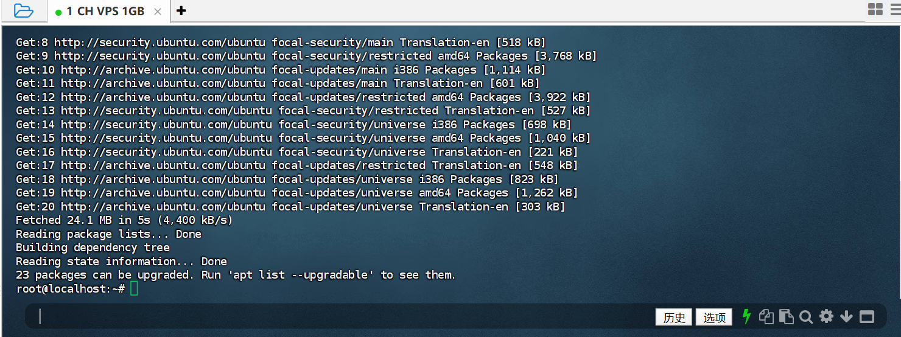
Task: Click the down arrow scroll-to-bottom icon
Action: pyautogui.click(x=846, y=316)
